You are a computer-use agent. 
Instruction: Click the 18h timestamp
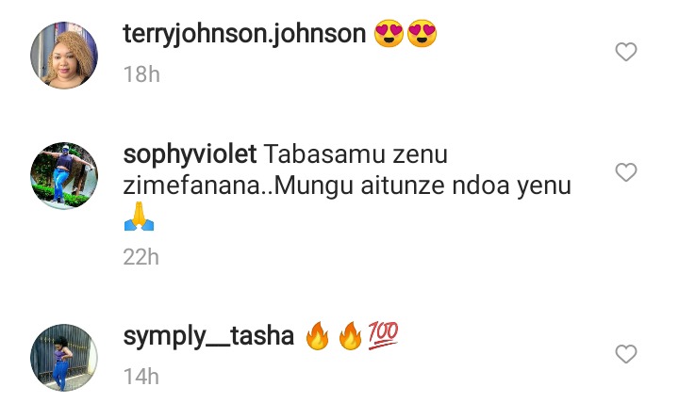[141, 74]
